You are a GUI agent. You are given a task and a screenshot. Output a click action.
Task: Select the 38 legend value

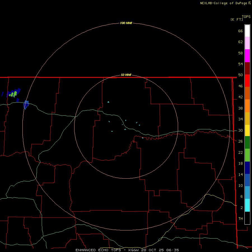[241, 108]
